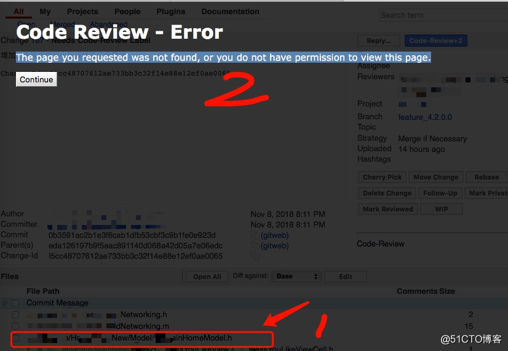Copy the Commit hash with clipboard icon

click(x=255, y=235)
